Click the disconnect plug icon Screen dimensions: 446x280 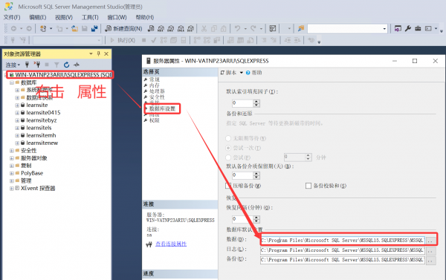[37, 65]
